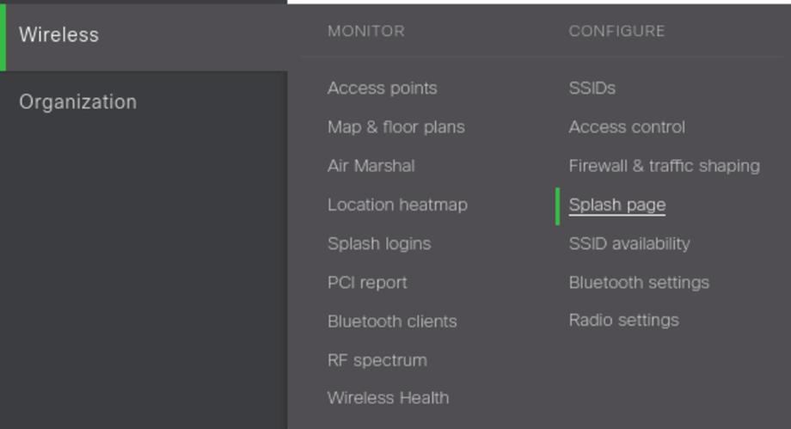Image resolution: width=791 pixels, height=429 pixels.
Task: Configure Bluetooth settings
Action: click(639, 282)
